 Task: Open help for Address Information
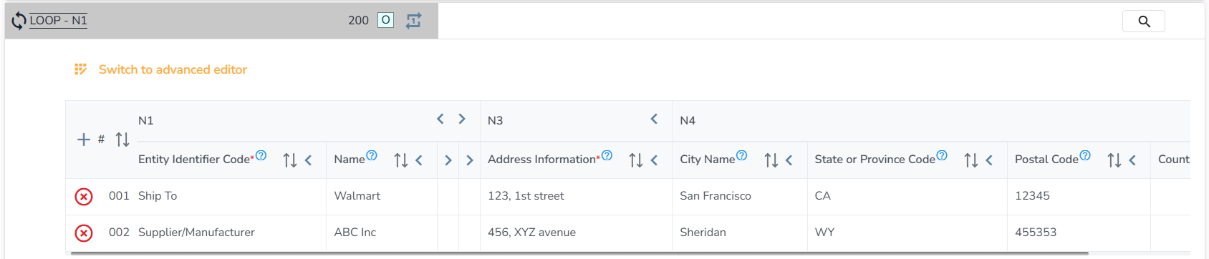[x=607, y=155]
